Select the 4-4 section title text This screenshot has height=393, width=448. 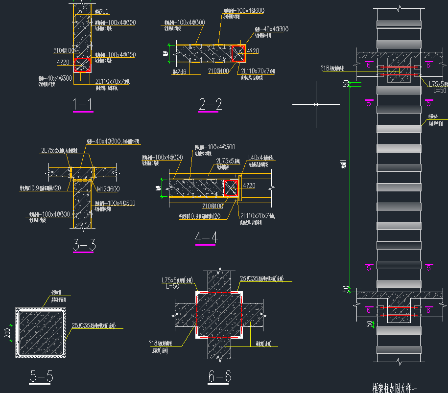point(206,237)
